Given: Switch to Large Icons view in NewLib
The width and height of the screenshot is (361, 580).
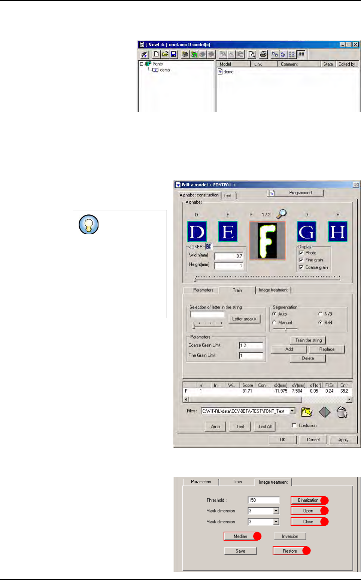Looking at the screenshot, I should (275, 54).
